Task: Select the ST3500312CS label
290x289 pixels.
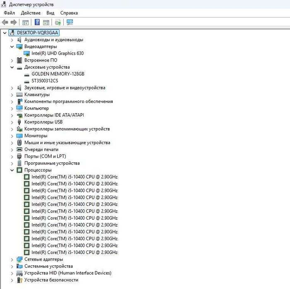Action: pos(45,81)
